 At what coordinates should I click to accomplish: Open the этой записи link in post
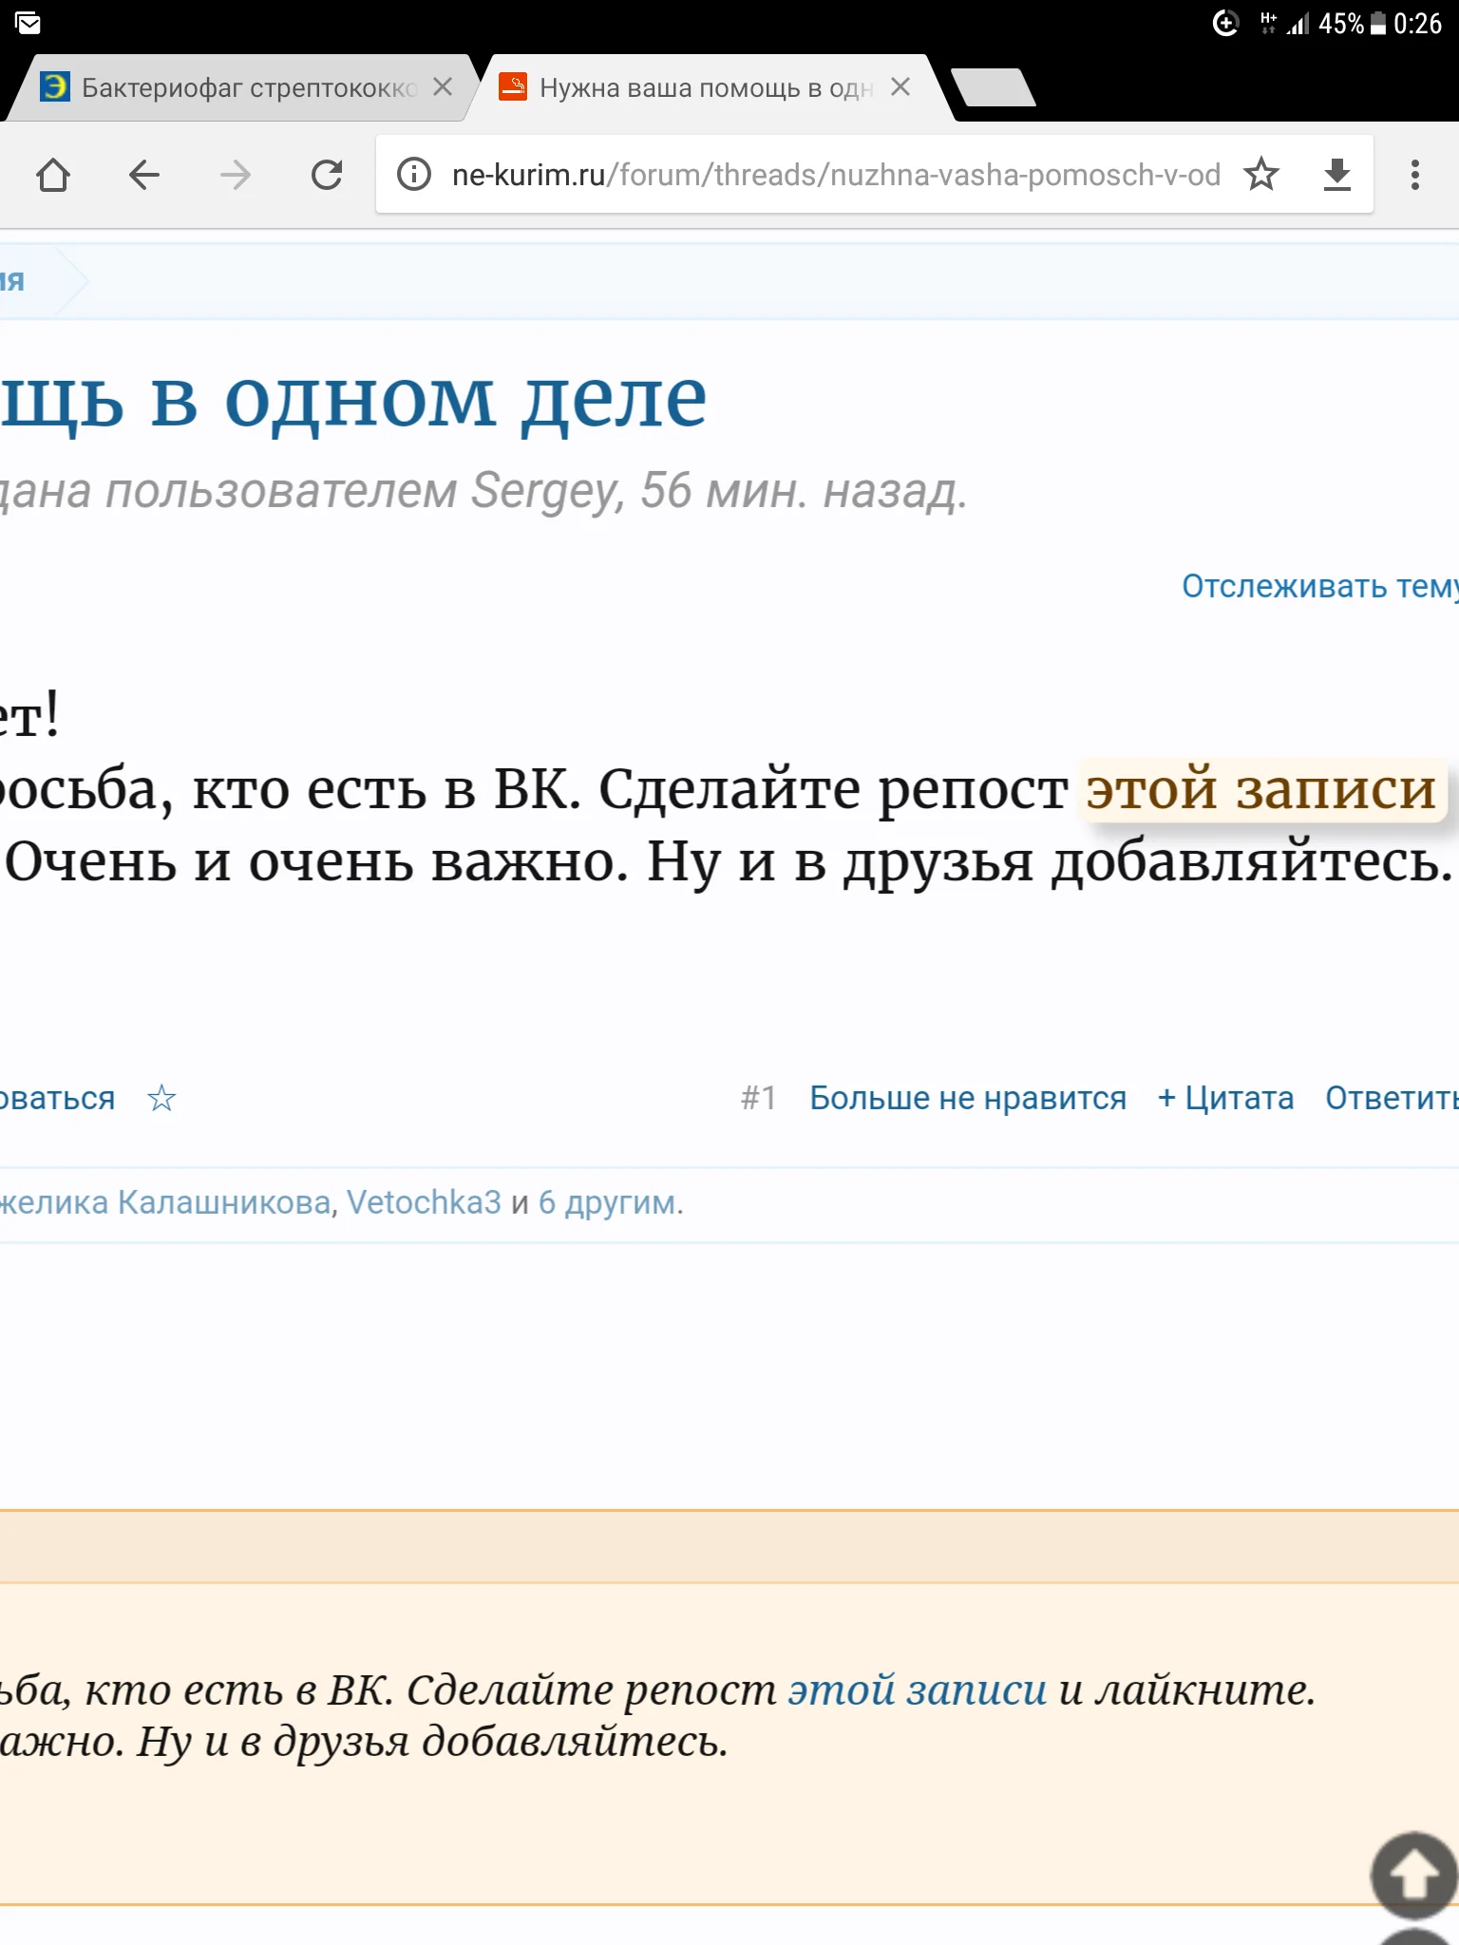[1261, 788]
